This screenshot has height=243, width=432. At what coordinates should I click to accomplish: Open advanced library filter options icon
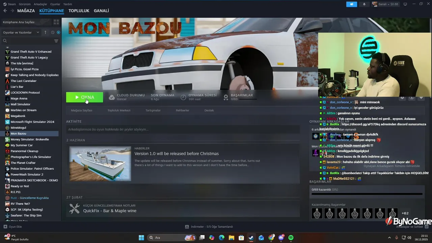pos(56,41)
